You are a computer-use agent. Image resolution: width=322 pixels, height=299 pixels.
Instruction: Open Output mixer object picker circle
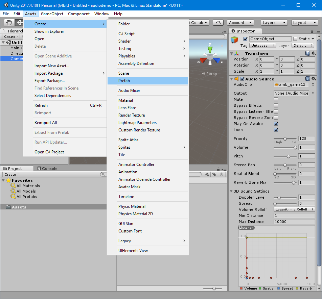click(313, 93)
